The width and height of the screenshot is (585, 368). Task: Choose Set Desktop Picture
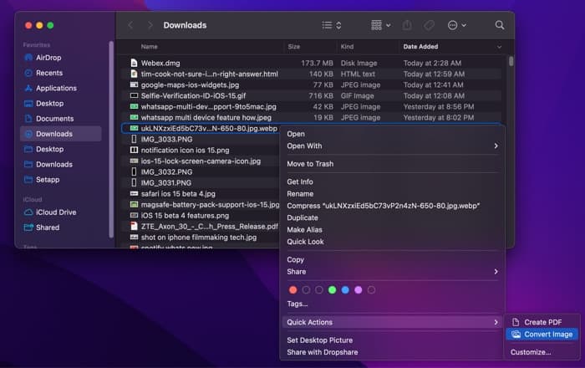[x=393, y=340]
